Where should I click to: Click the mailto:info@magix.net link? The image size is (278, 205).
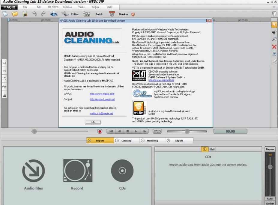point(101,113)
